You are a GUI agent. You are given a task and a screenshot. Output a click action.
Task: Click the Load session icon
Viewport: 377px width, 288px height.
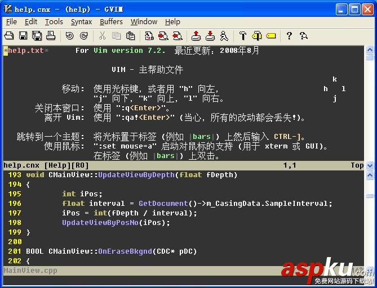[196, 36]
